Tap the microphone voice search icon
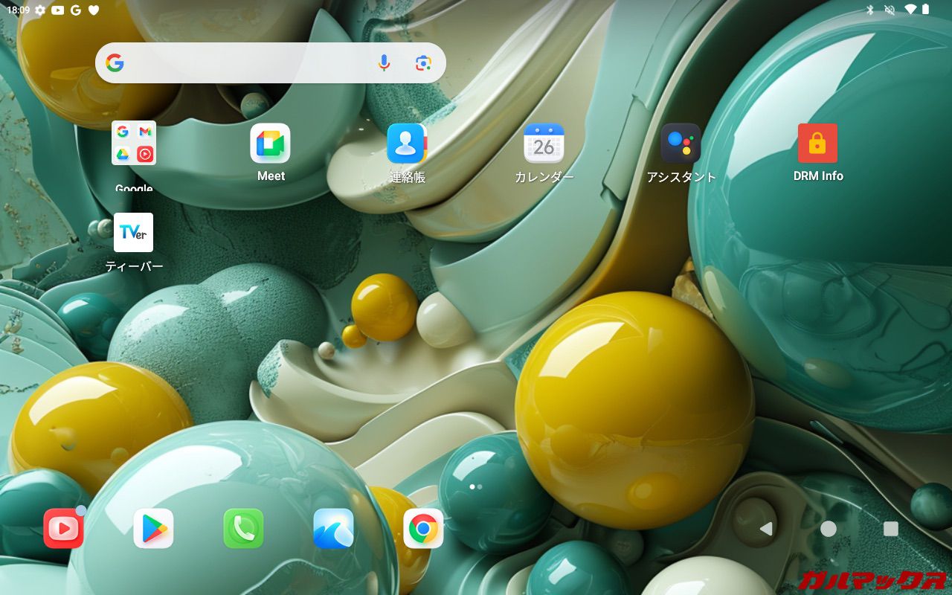This screenshot has width=952, height=595. pos(384,63)
